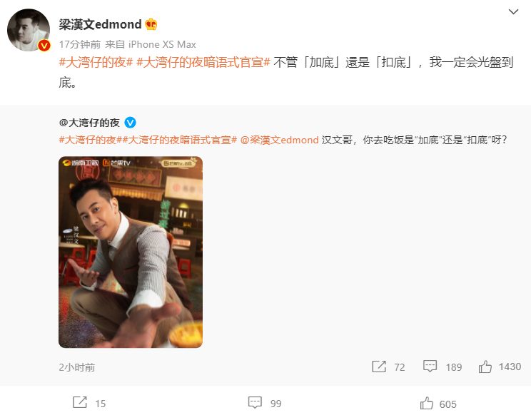Screen dimensions: 531x420
Task: Like the quoted post with thumbs-up icon
Action: pyautogui.click(x=485, y=367)
